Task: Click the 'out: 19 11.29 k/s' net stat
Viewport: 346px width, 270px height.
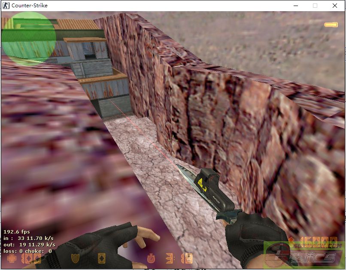Action: click(x=29, y=244)
